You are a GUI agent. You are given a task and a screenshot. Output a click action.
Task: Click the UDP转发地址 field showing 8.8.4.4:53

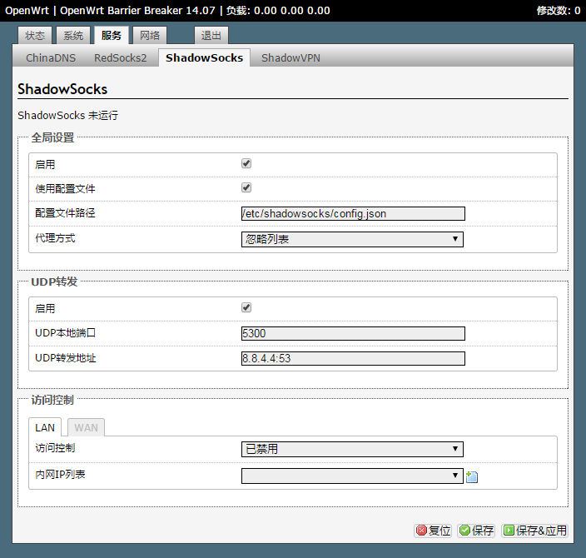pyautogui.click(x=353, y=358)
